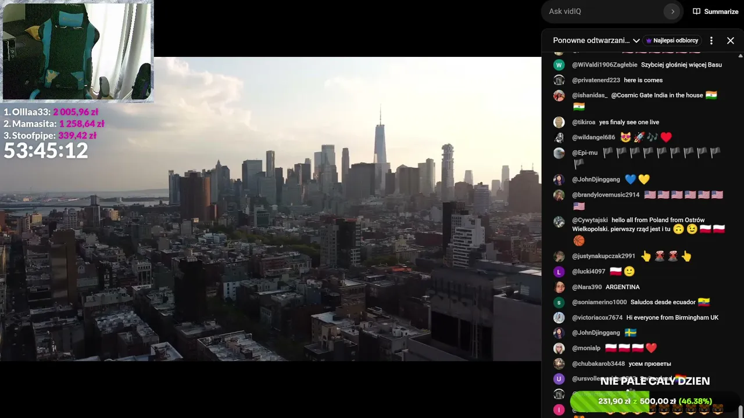Open avatar of @lucki4097

coord(559,272)
